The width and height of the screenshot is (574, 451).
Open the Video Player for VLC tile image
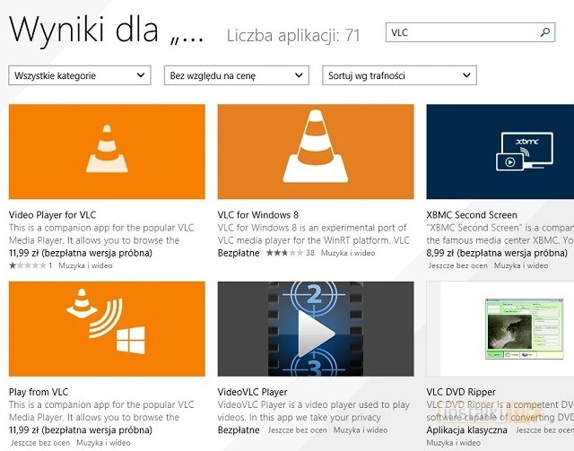(107, 152)
